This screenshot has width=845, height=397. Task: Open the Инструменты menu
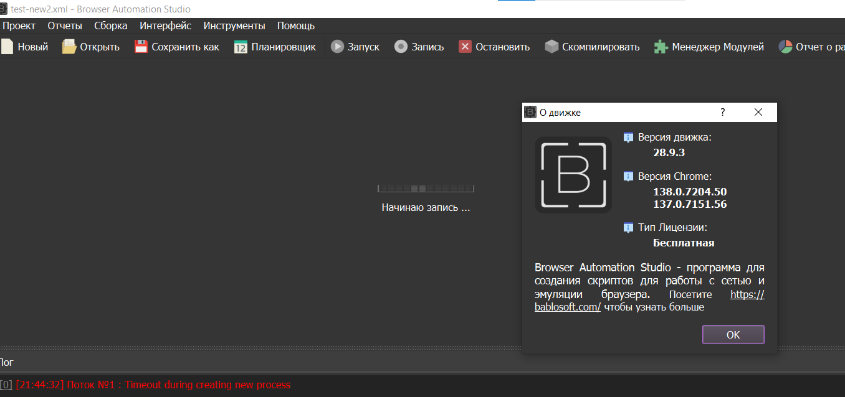tap(234, 26)
